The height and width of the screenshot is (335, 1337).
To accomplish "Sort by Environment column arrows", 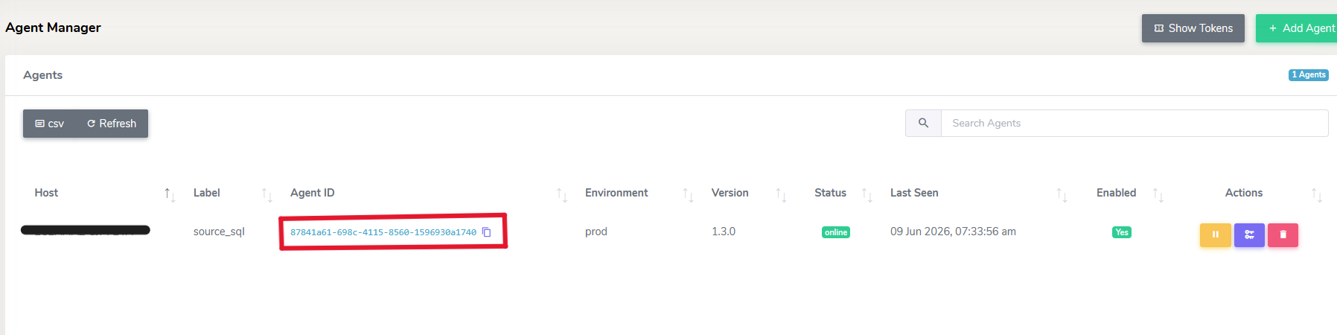I will pos(688,194).
